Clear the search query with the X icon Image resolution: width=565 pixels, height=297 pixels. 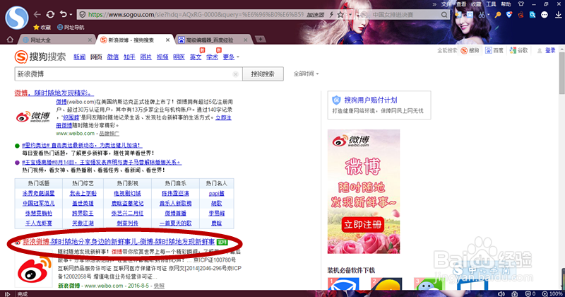point(236,74)
